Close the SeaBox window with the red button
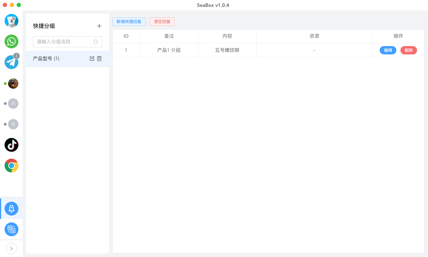Image resolution: width=428 pixels, height=257 pixels. point(5,5)
